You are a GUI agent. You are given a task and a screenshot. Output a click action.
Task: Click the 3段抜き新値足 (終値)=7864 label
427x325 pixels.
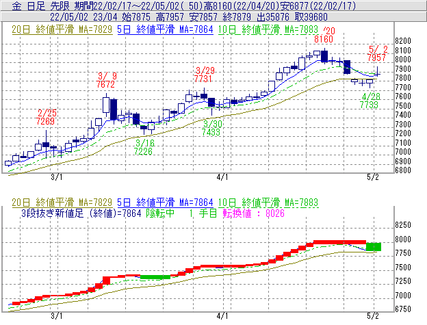(x=81, y=213)
